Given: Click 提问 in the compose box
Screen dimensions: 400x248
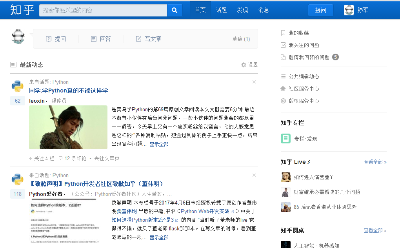Looking at the screenshot, I should point(56,39).
